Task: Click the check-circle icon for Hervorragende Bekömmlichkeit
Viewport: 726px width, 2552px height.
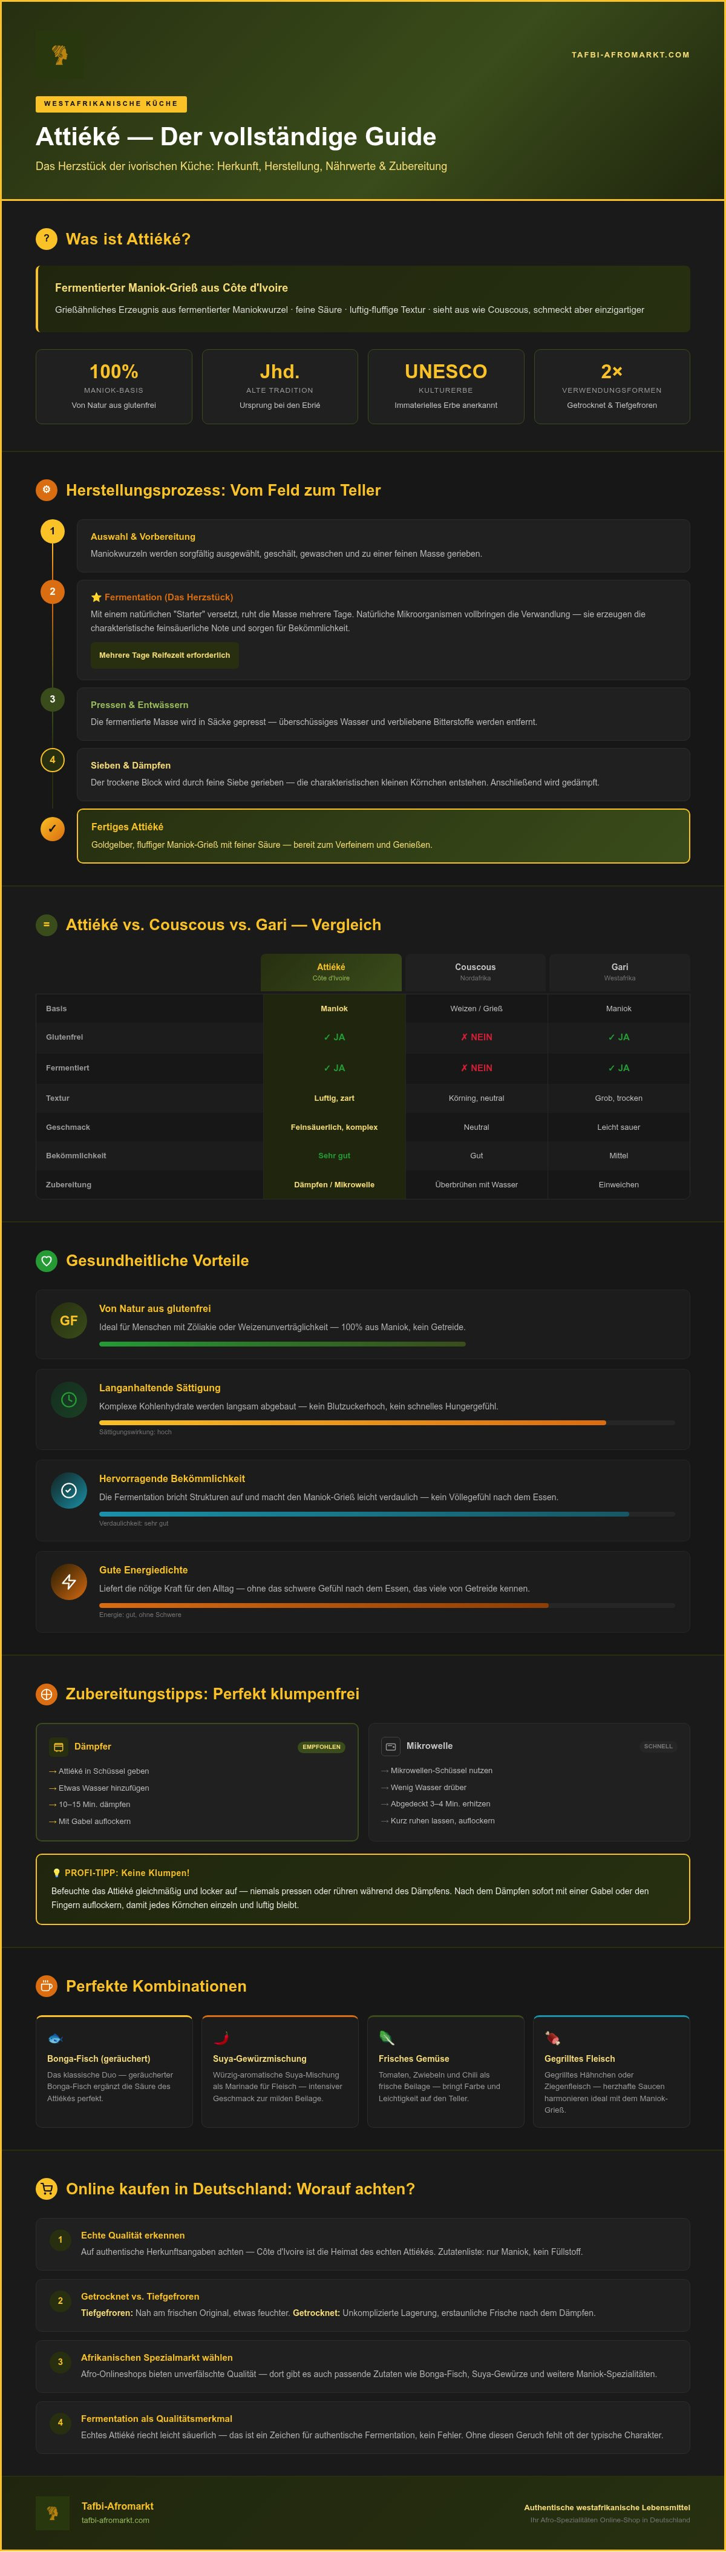Action: coord(68,1490)
